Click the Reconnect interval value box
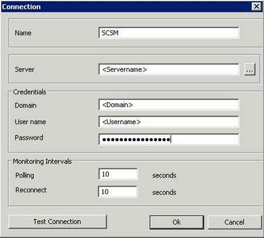Image resolution: width=264 pixels, height=238 pixels. (x=118, y=192)
